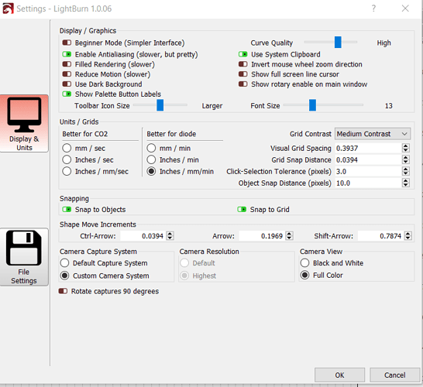Image resolution: width=423 pixels, height=387 pixels.
Task: Increase Visual Grid Spacing with up arrow
Action: tap(405, 146)
